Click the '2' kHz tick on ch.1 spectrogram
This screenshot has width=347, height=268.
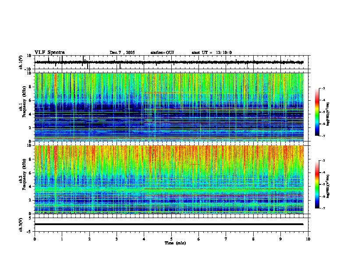(x=30, y=127)
